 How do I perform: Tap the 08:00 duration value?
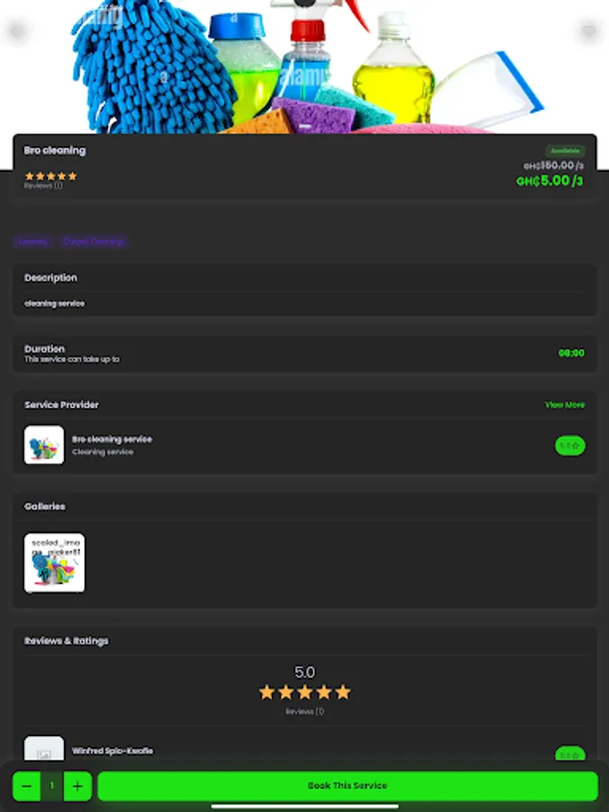571,353
